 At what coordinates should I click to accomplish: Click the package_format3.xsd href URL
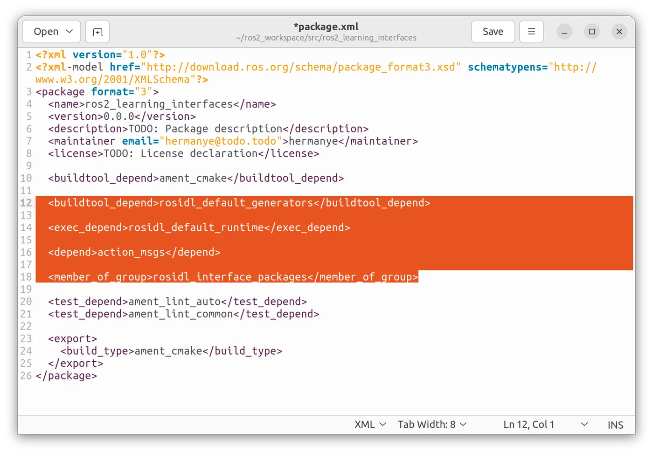pyautogui.click(x=301, y=67)
